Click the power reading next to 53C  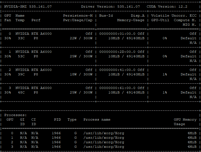coord(81,56)
